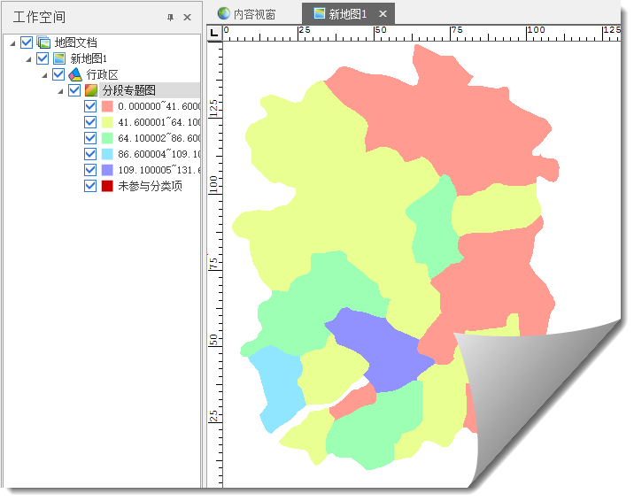This screenshot has height=501, width=634.
Task: Click the 分段专题图 thematic map icon
Action: click(x=91, y=90)
